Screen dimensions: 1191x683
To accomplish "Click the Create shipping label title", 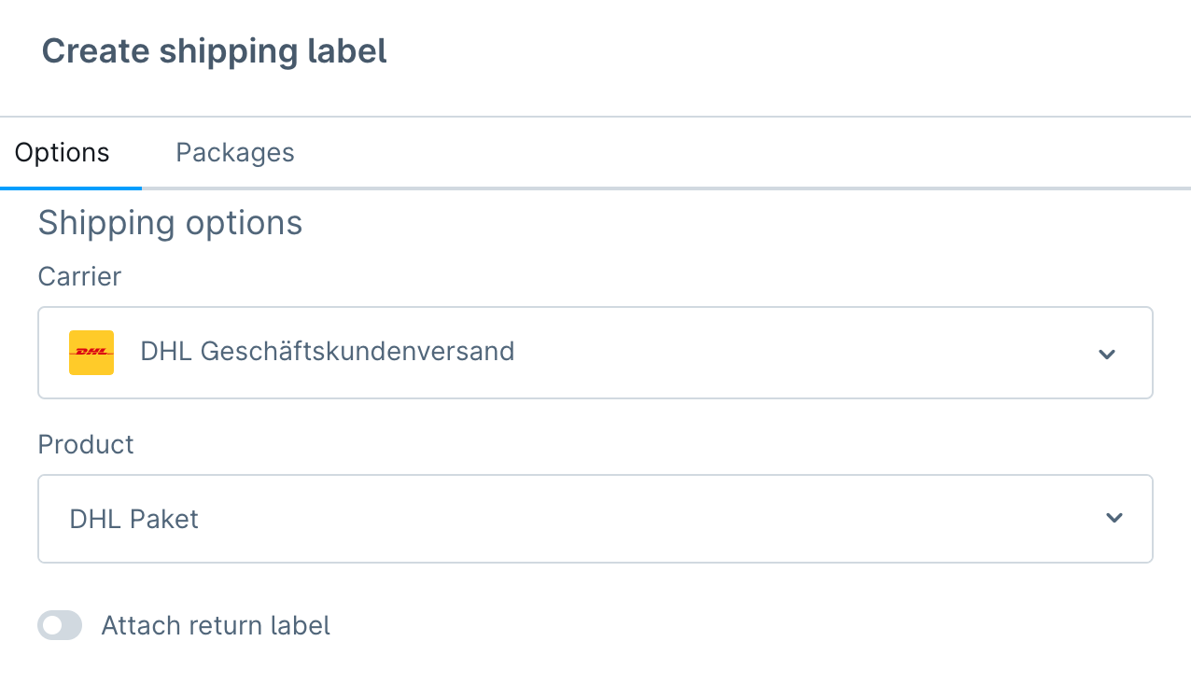I will pyautogui.click(x=215, y=51).
